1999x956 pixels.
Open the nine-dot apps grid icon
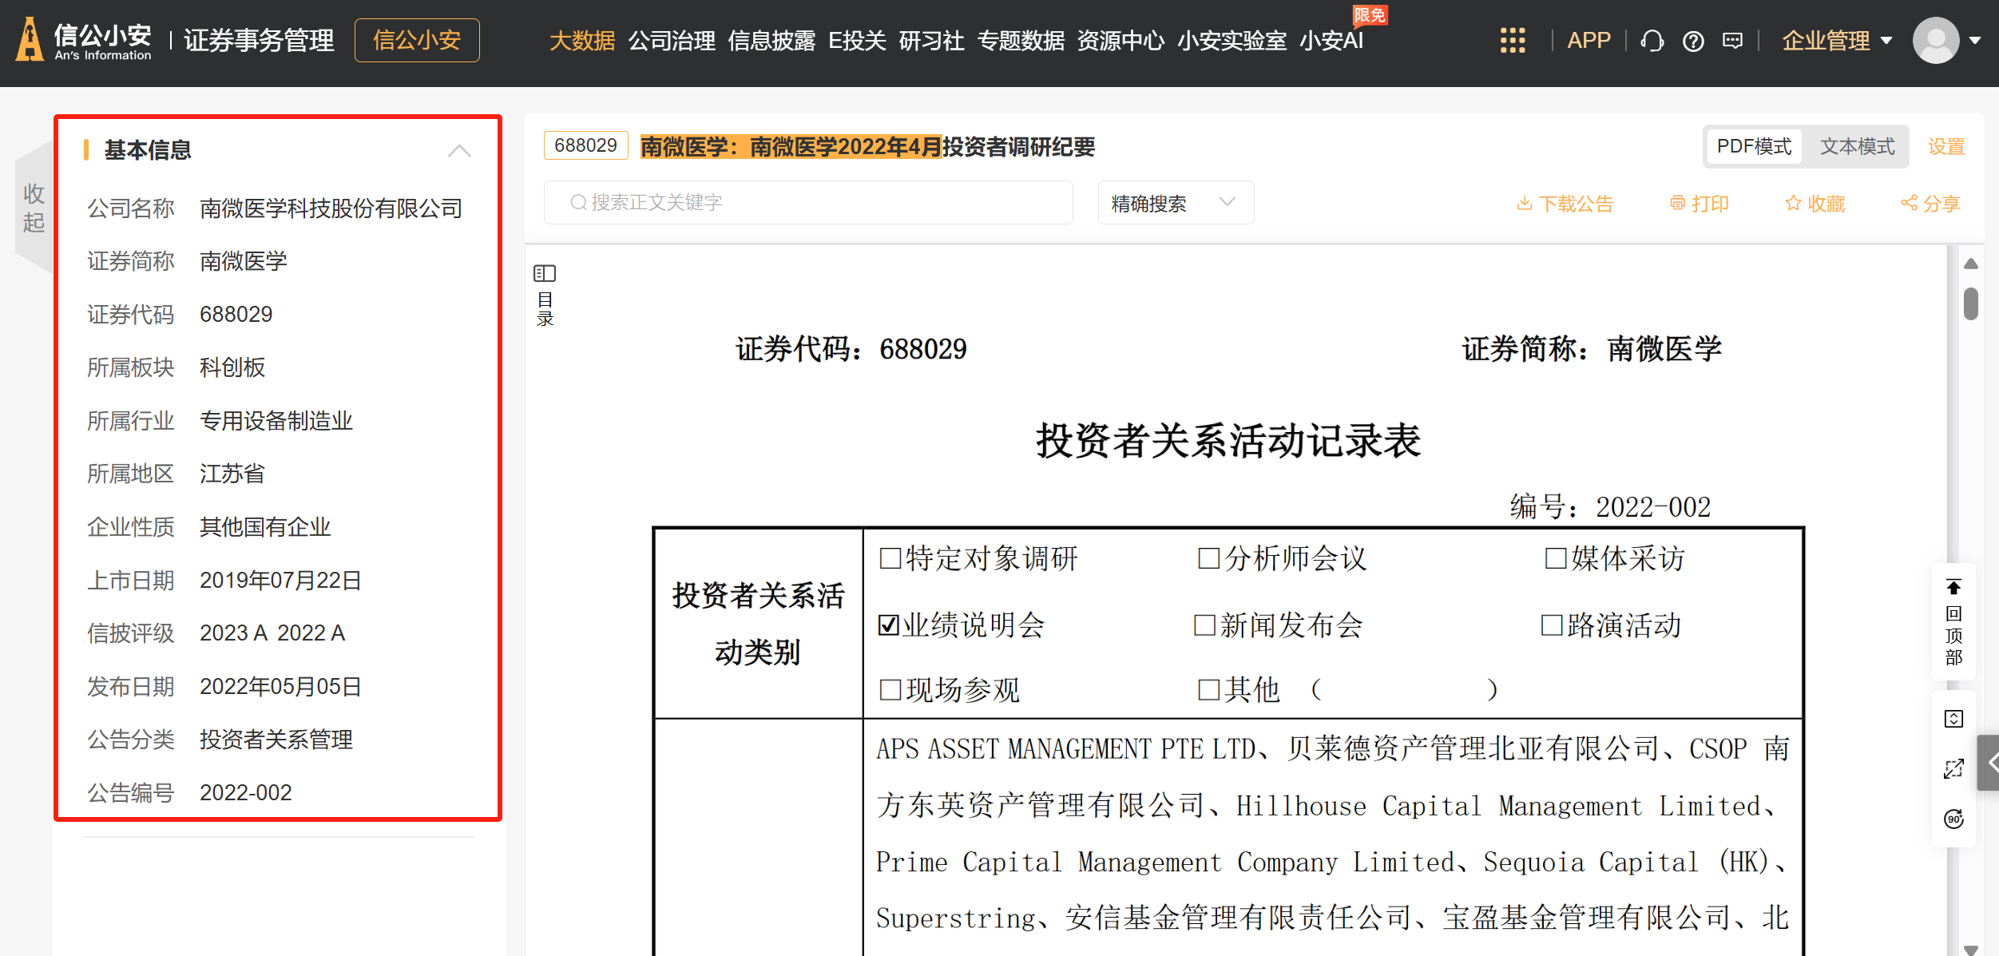(x=1512, y=41)
